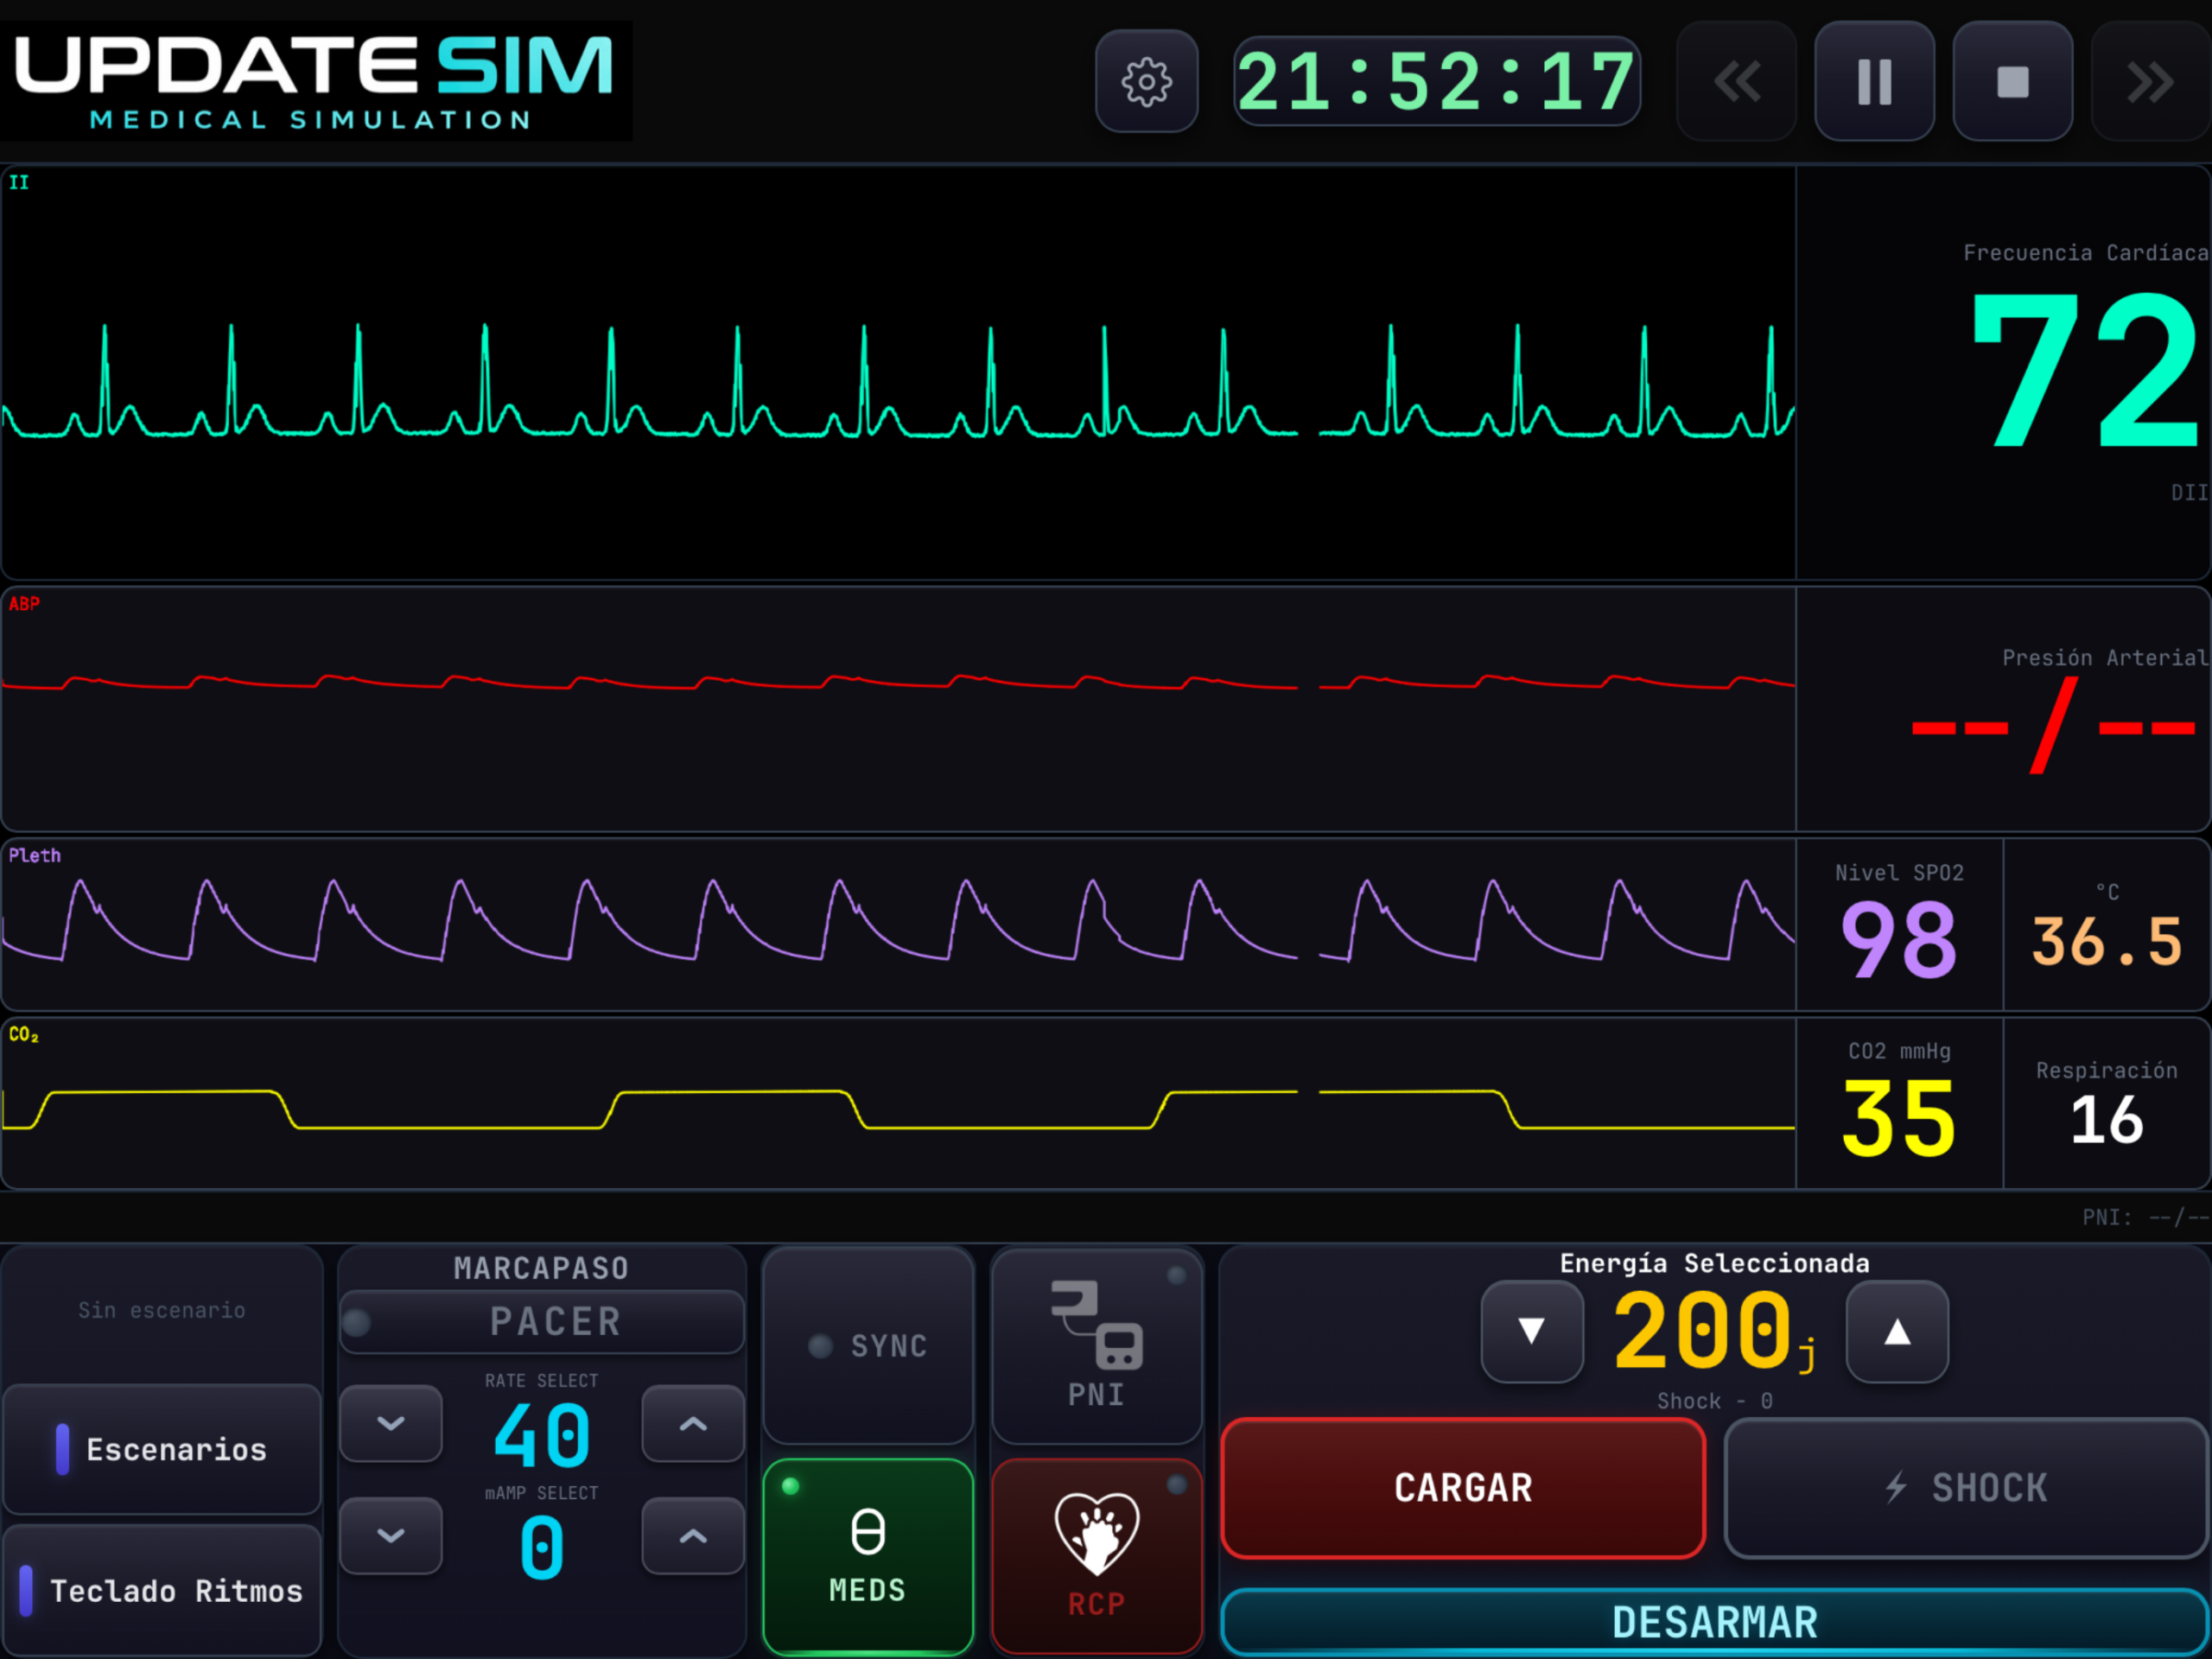Fast-forward with the double-right arrow

2150,81
